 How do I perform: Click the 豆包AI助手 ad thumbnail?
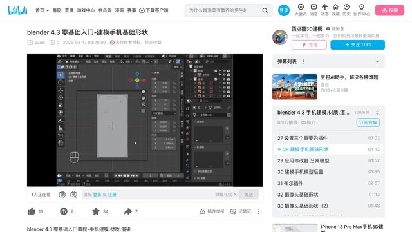pyautogui.click(x=295, y=87)
